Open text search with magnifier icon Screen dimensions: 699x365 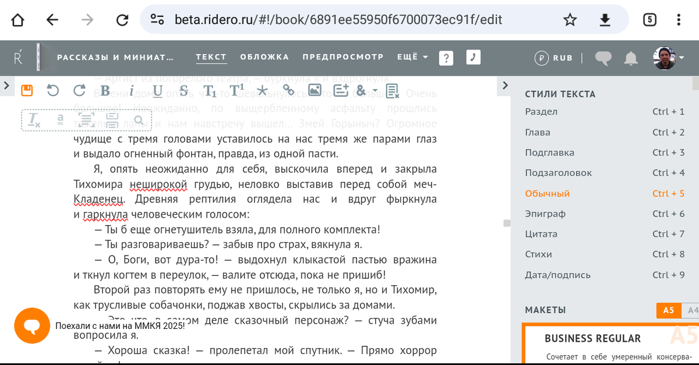point(139,121)
